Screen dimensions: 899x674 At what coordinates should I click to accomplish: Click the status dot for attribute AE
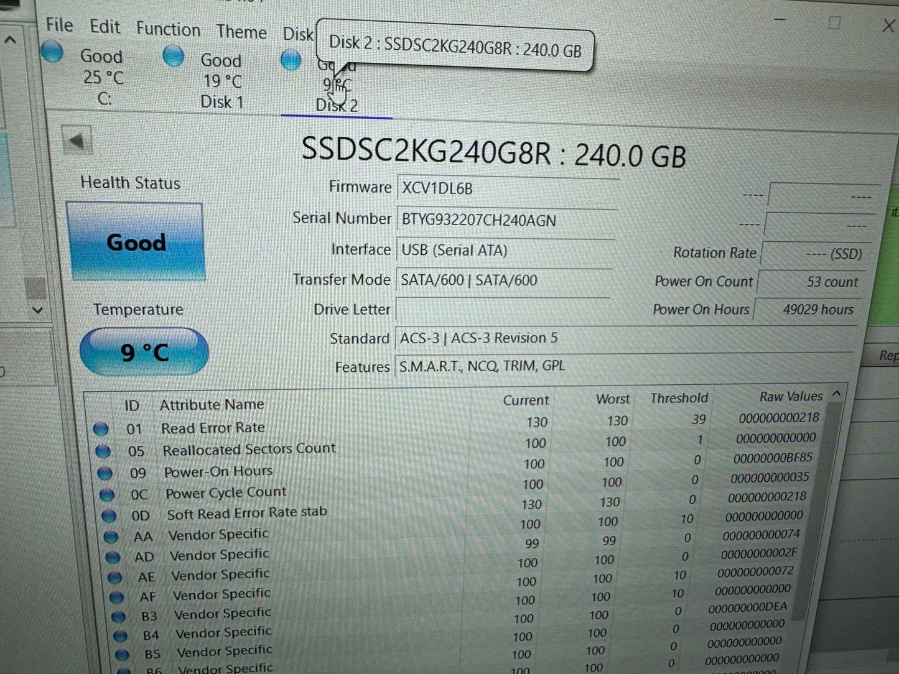pyautogui.click(x=115, y=577)
